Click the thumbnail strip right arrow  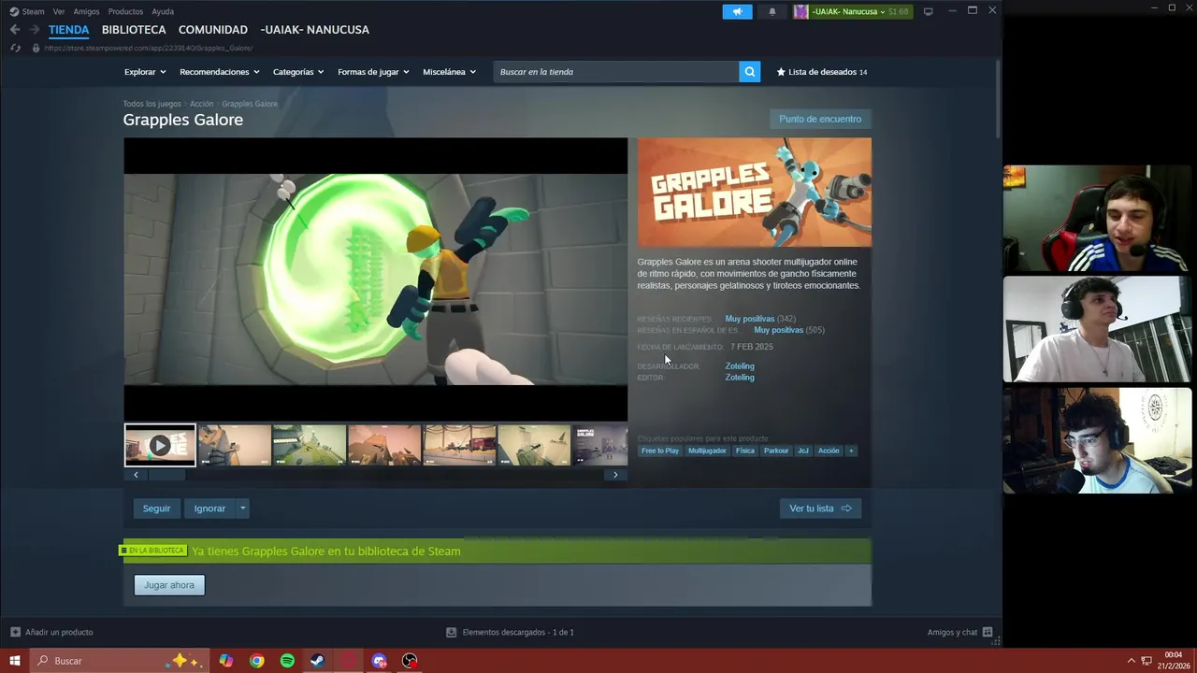pos(615,475)
